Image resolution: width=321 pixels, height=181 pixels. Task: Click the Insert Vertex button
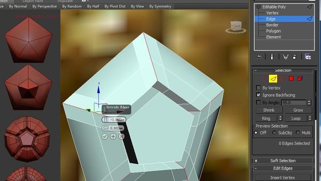[x=282, y=177]
